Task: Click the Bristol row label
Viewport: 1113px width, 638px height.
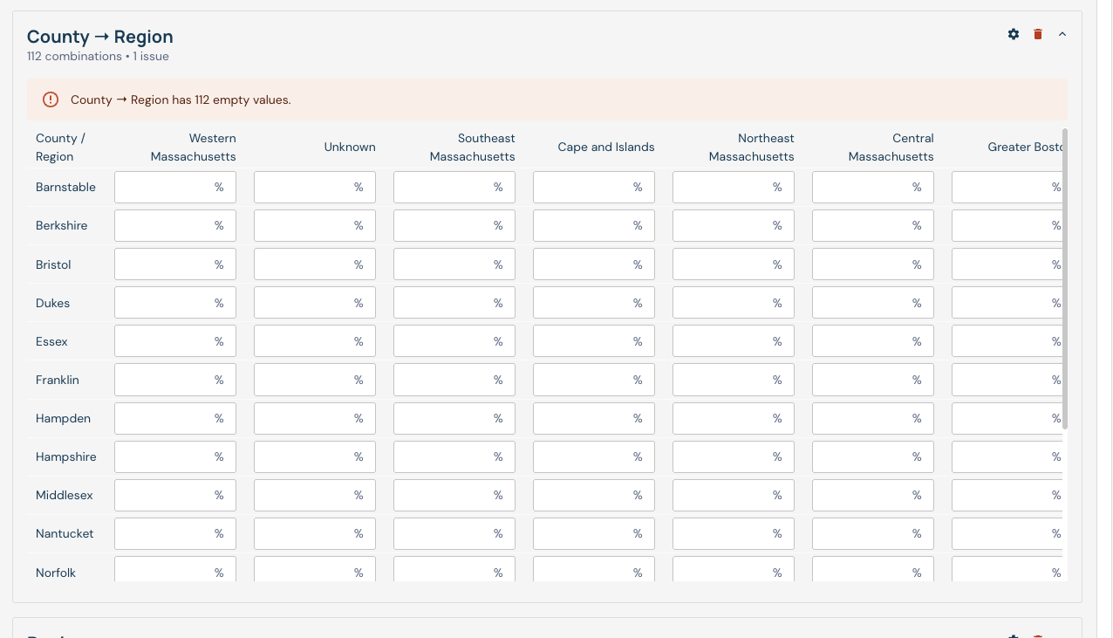Action: point(53,264)
